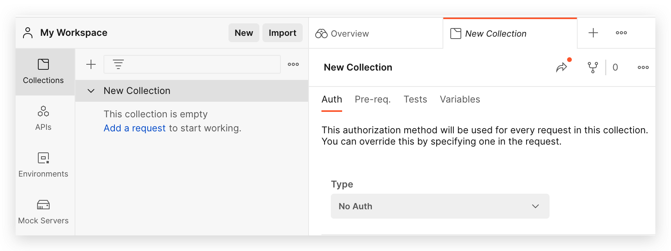Add a new tab with plus icon
This screenshot has height=251, width=671.
tap(593, 33)
